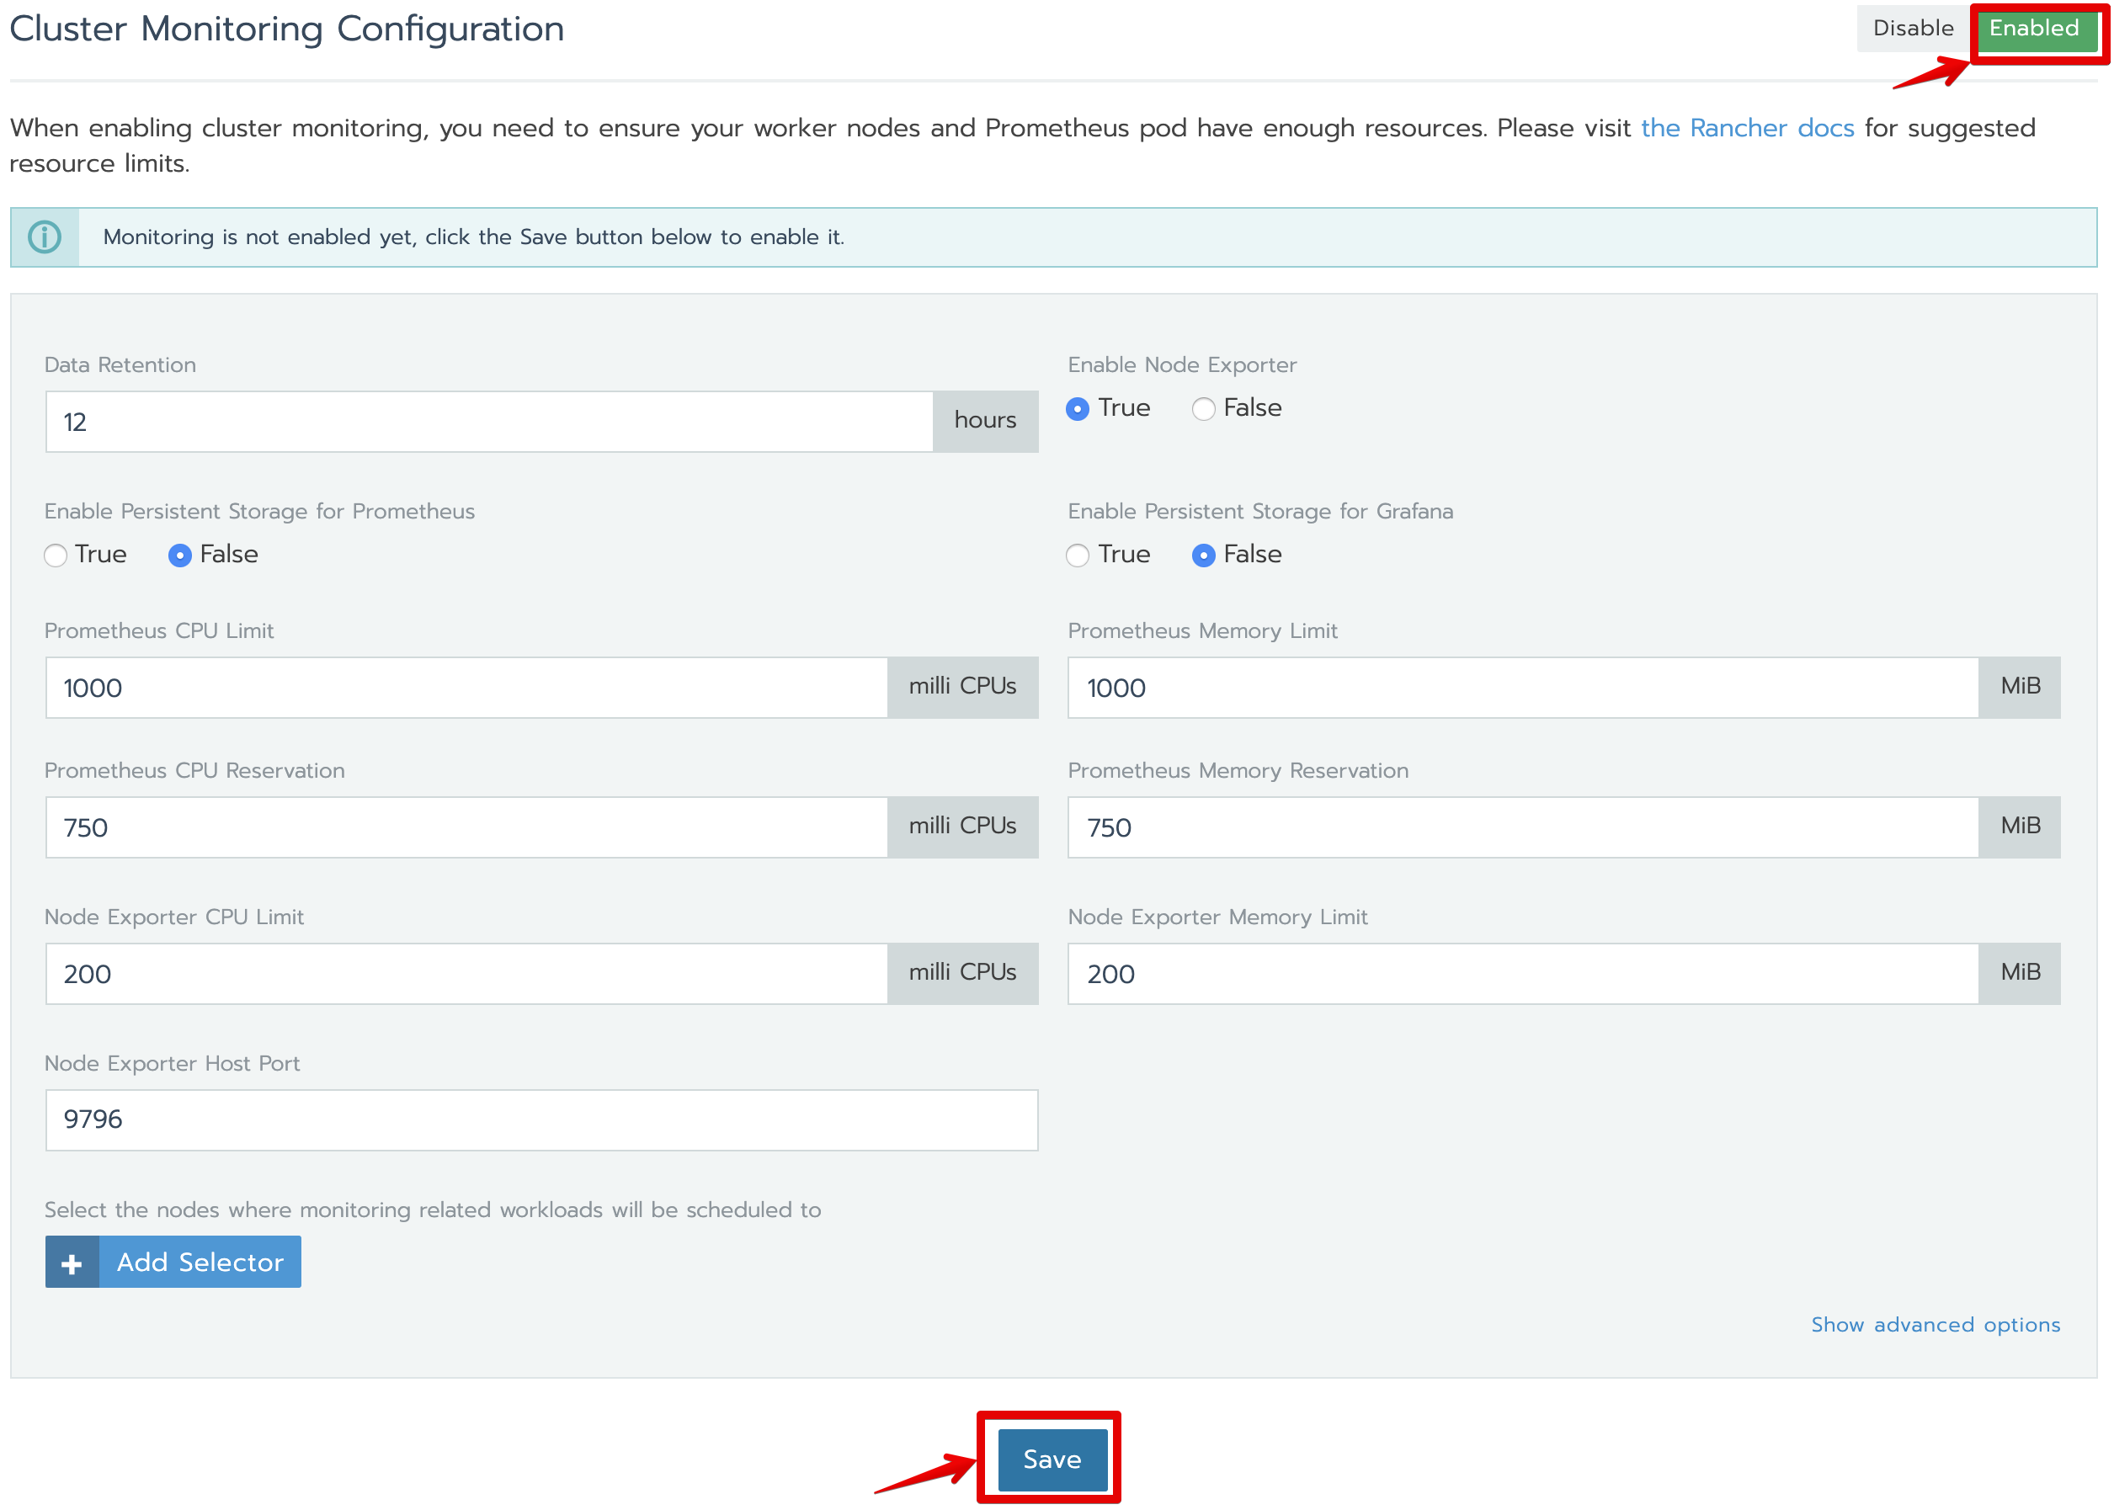Click the Add Selector button
The image size is (2114, 1510).
pyautogui.click(x=199, y=1262)
